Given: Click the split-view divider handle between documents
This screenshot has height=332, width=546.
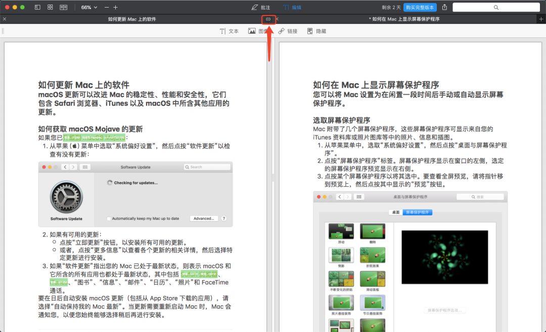Looking at the screenshot, I should coord(273,178).
